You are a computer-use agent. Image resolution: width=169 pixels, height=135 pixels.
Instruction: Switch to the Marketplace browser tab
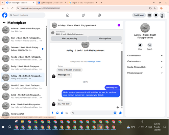pos(52,3)
